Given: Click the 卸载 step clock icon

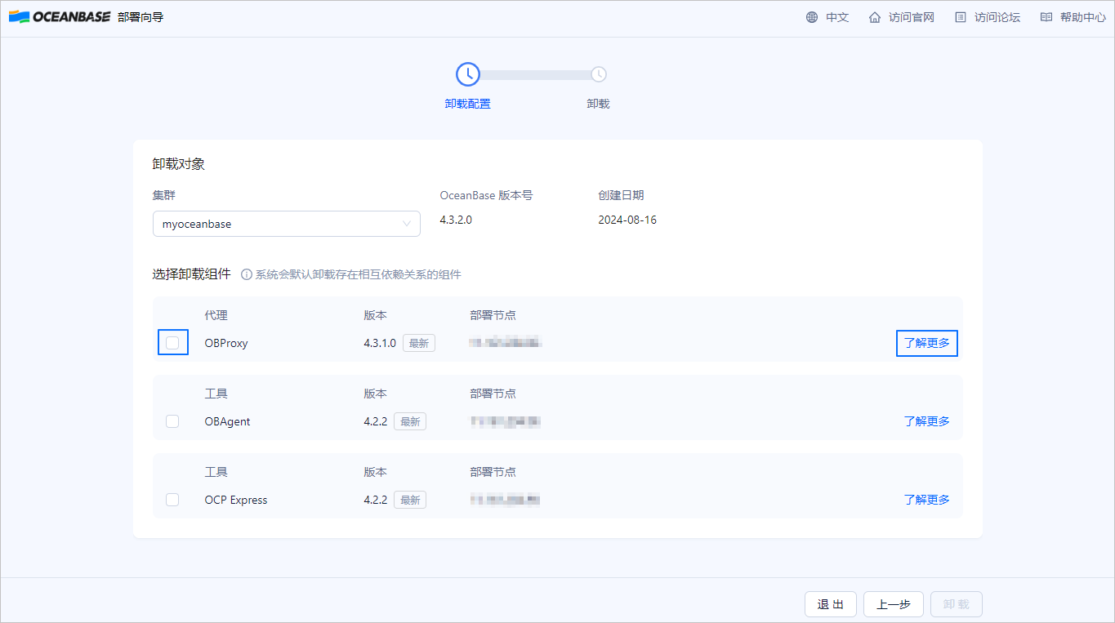Looking at the screenshot, I should (599, 74).
